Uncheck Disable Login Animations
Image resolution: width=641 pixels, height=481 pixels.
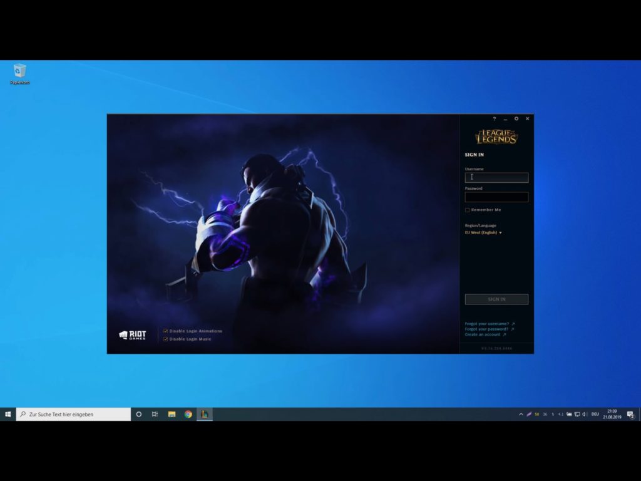[165, 331]
